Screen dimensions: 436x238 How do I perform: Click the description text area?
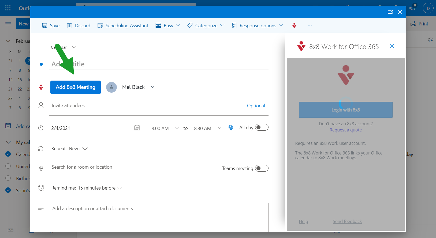[x=159, y=217]
